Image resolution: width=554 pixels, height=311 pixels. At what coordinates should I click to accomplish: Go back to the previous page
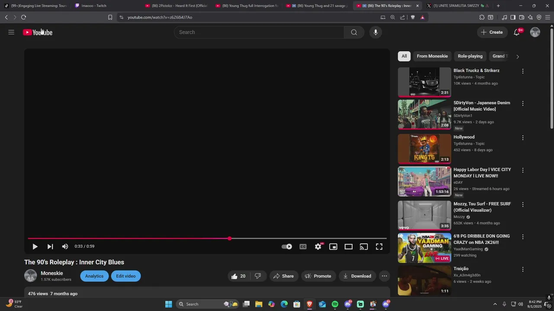click(x=6, y=17)
